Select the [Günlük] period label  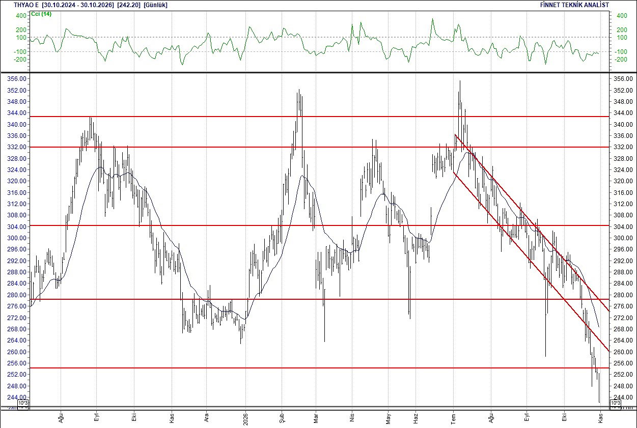[155, 5]
